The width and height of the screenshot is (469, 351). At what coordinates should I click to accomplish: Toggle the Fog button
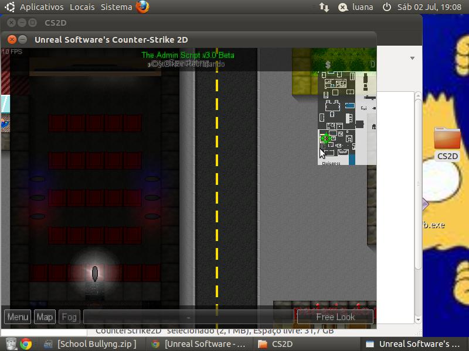click(69, 317)
